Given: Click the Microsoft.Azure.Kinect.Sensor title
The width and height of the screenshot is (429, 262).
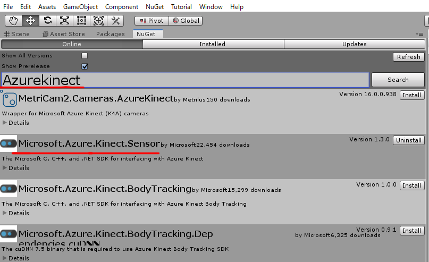Looking at the screenshot, I should tap(89, 143).
